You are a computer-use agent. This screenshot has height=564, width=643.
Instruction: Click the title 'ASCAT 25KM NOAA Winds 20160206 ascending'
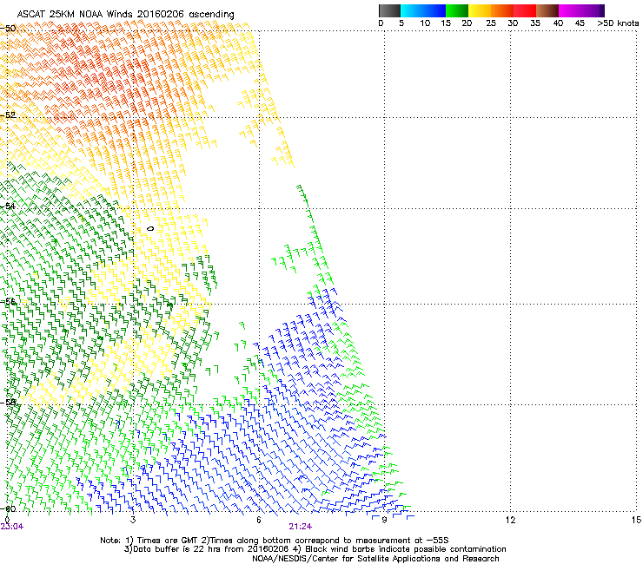[125, 14]
